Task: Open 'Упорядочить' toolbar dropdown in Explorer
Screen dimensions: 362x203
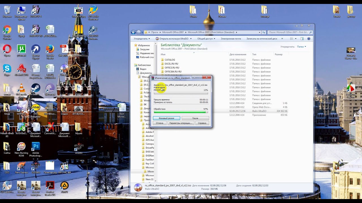Action: (142, 39)
